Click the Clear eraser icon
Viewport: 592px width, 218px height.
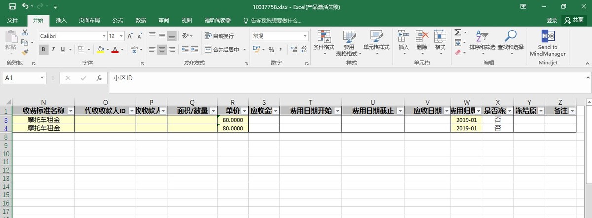(x=457, y=52)
